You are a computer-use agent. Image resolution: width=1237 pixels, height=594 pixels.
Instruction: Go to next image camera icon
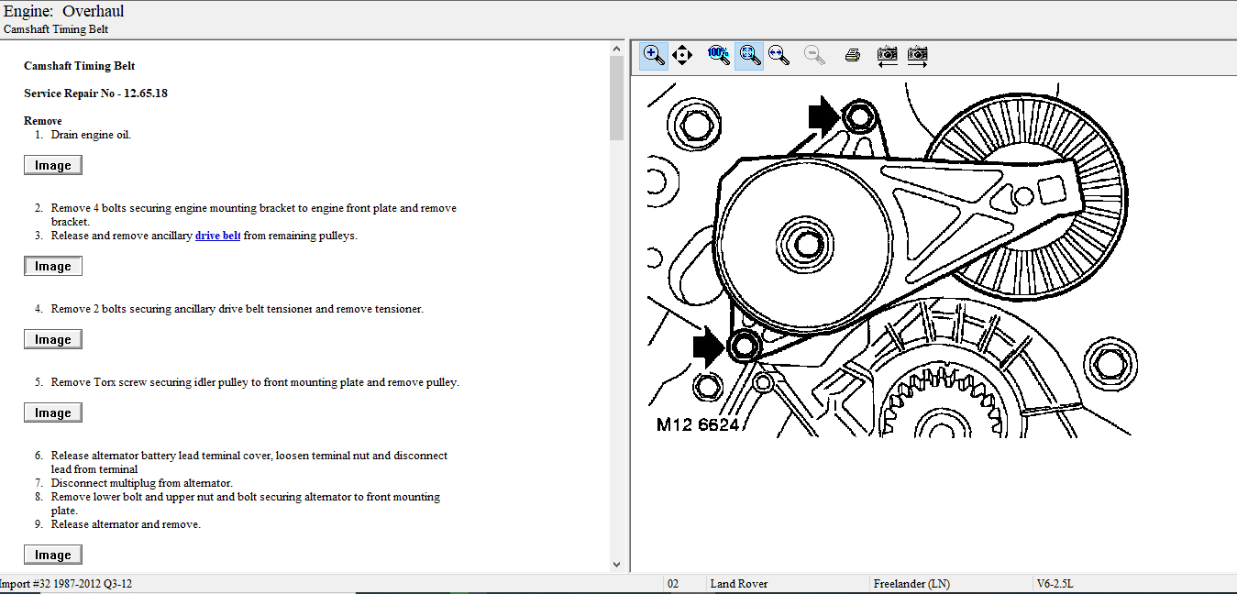pos(917,56)
